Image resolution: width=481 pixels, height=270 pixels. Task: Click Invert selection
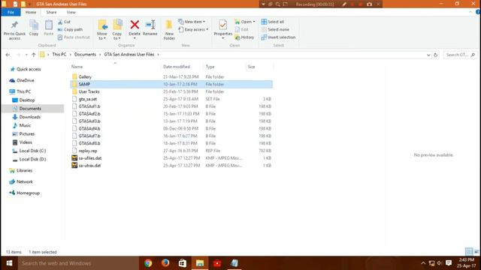point(278,37)
